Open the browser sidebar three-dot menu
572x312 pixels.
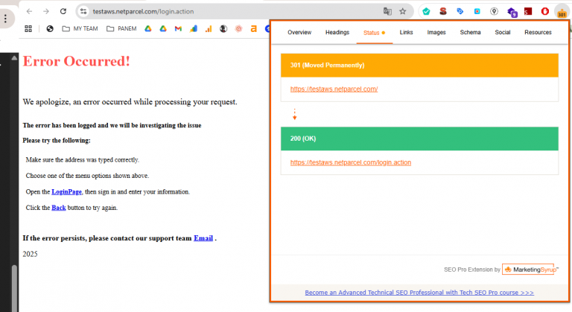pos(5,19)
